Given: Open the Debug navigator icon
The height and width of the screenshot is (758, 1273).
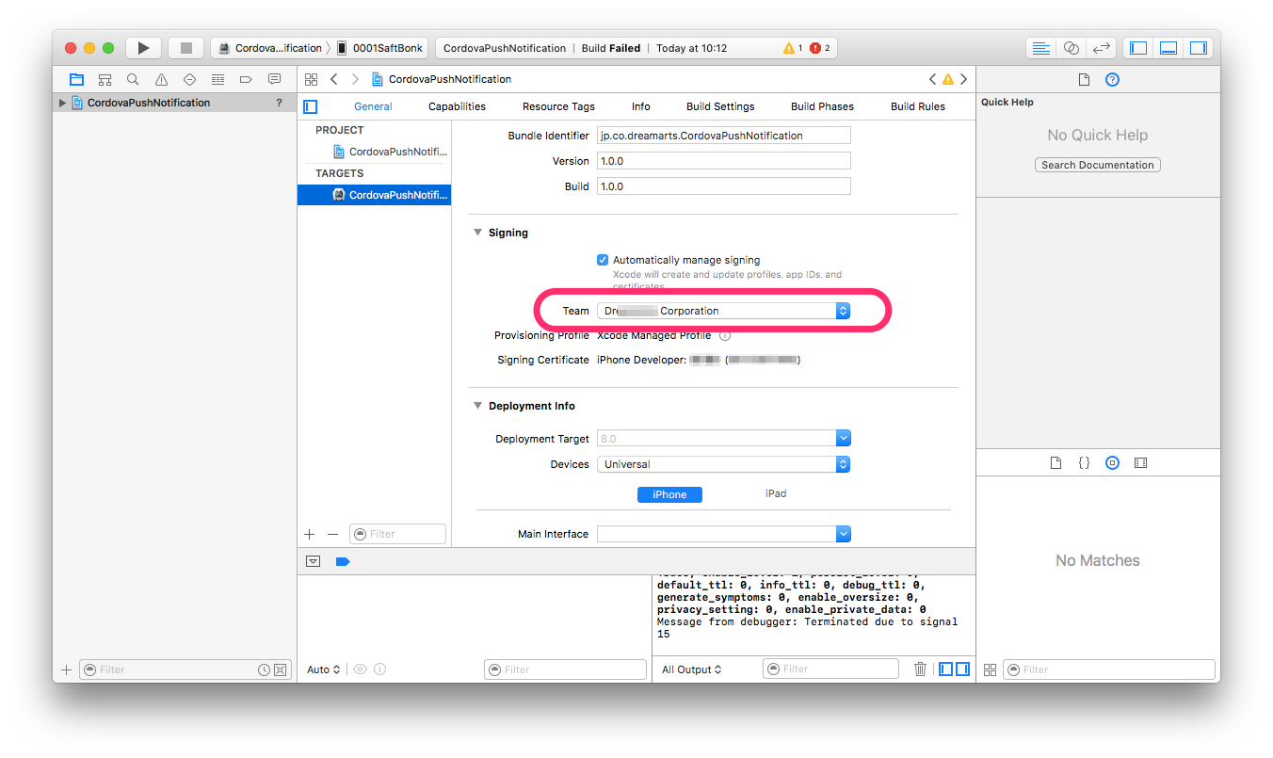Looking at the screenshot, I should (x=218, y=79).
